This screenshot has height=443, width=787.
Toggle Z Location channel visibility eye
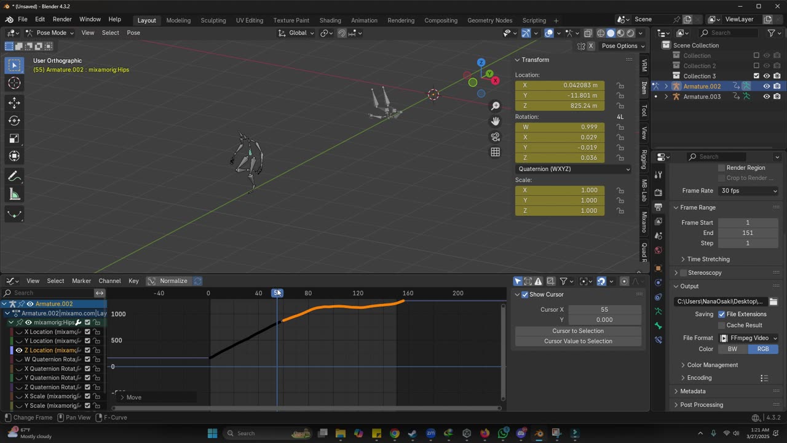[19, 350]
